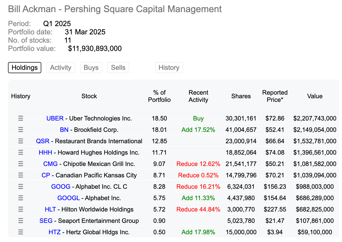Click the $59,100,000 value cell
Screen dimensions: 342x242
point(315,232)
